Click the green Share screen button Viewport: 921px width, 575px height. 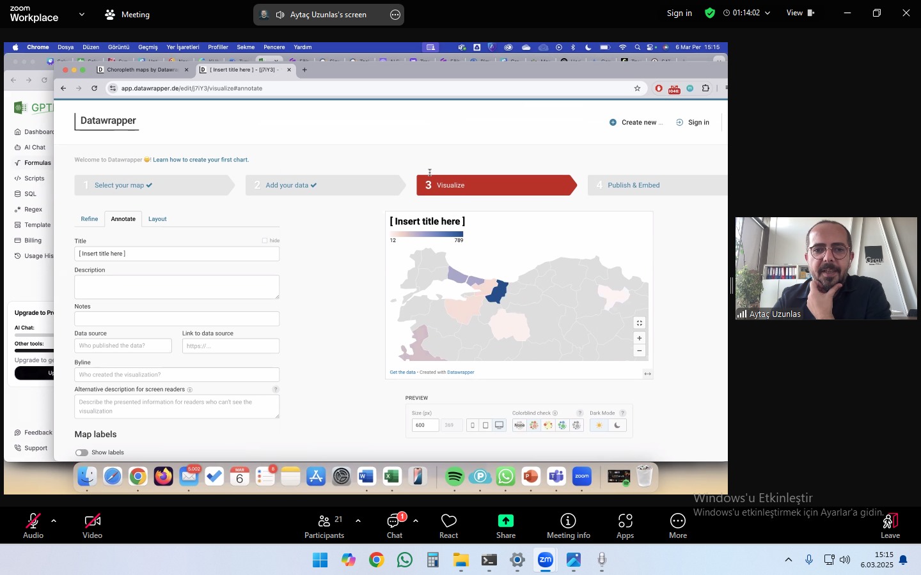click(505, 526)
